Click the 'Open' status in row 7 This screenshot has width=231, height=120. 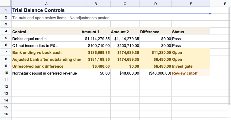tap(191, 52)
